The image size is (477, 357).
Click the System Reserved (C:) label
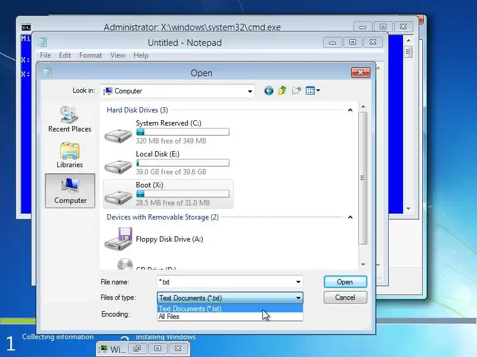(x=169, y=123)
